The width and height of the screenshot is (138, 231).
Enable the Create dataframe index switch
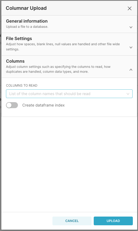coord(12,105)
